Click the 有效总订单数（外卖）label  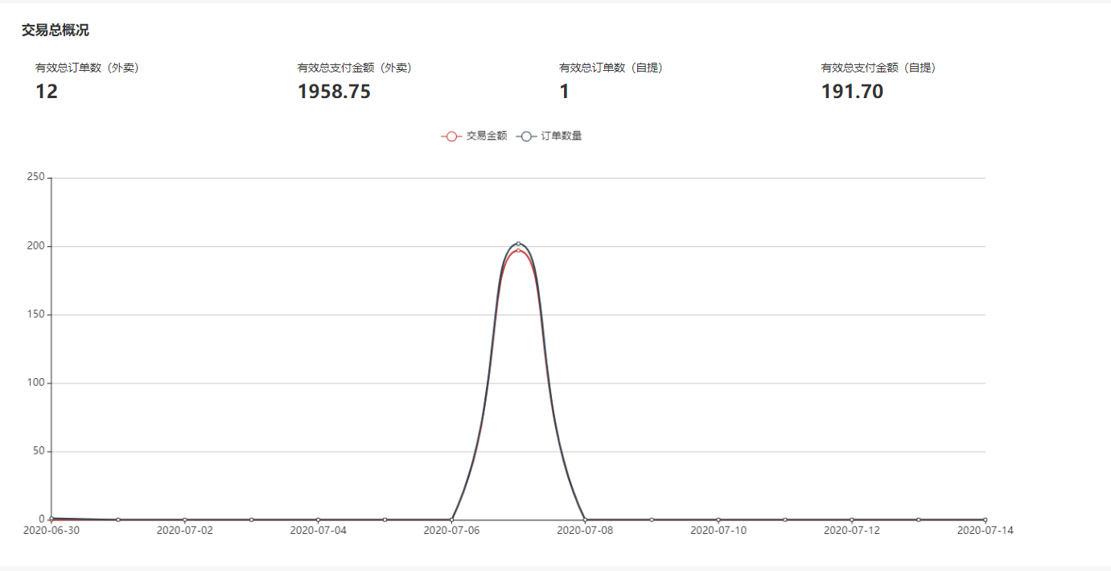(87, 68)
